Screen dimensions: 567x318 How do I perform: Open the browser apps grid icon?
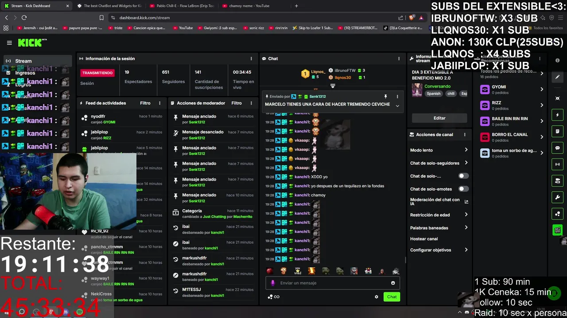[6, 28]
